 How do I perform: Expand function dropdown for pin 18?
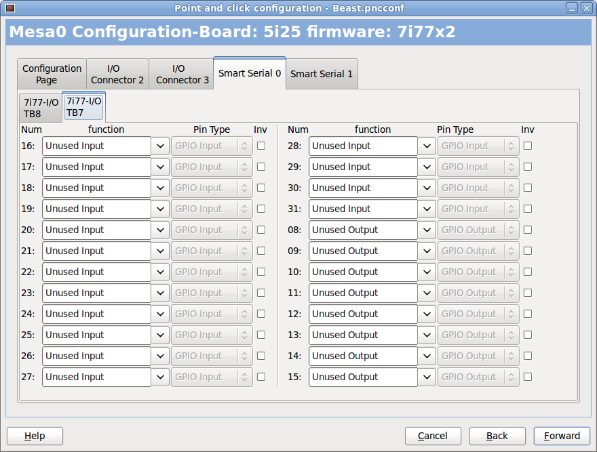(x=160, y=188)
